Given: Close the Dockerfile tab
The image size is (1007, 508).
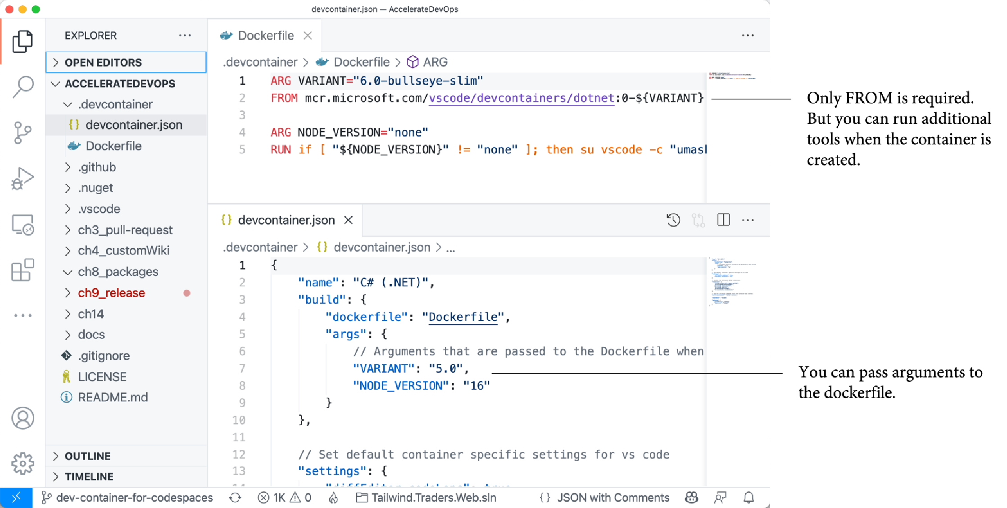Looking at the screenshot, I should (x=308, y=35).
